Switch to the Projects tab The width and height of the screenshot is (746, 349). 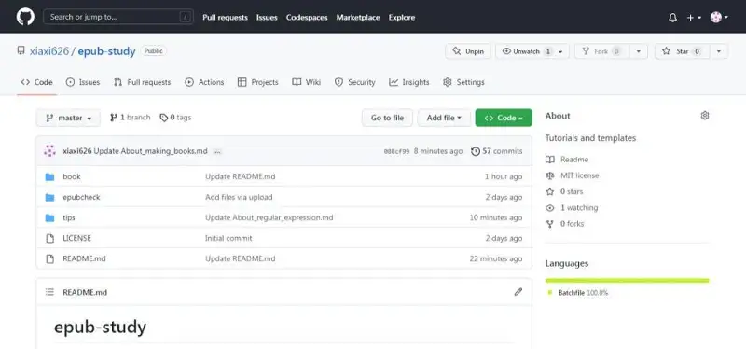[258, 82]
